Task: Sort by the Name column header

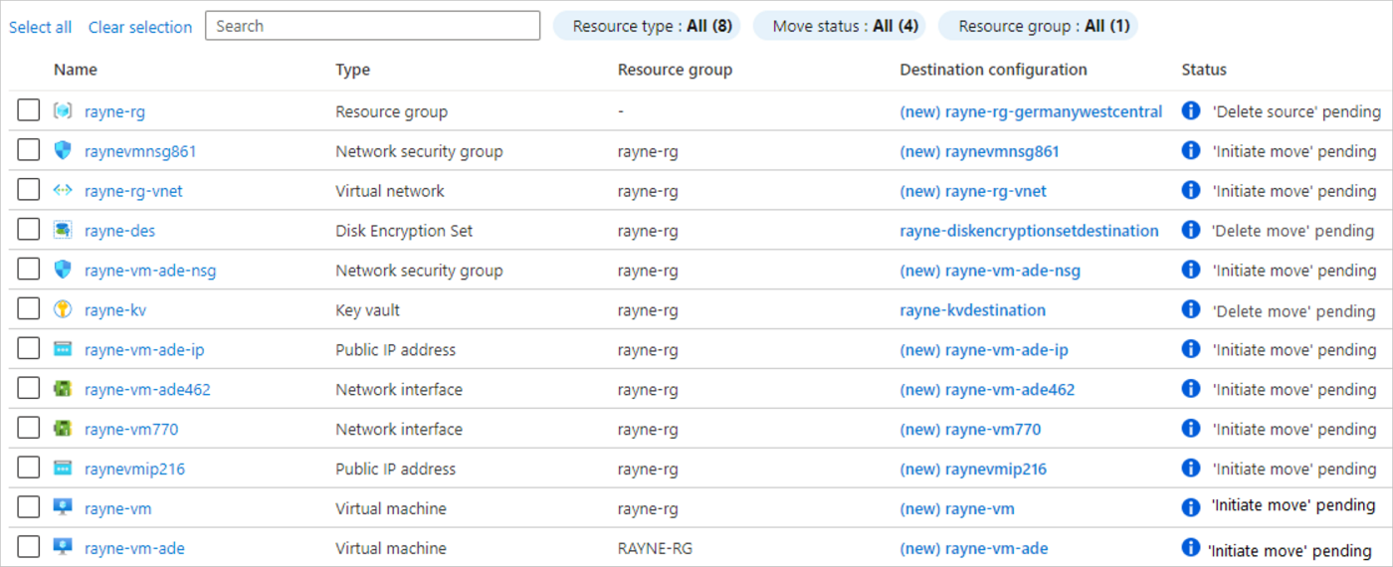Action: point(76,70)
